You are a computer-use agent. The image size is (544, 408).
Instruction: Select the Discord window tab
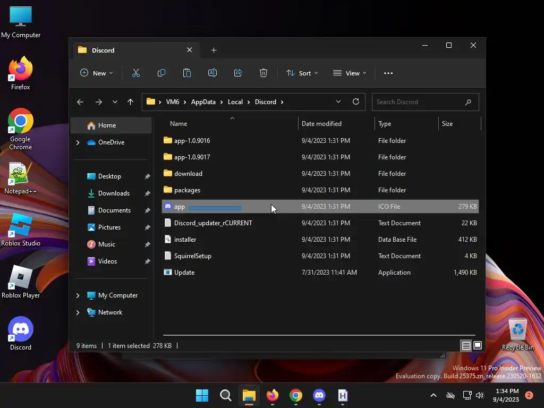tap(135, 50)
